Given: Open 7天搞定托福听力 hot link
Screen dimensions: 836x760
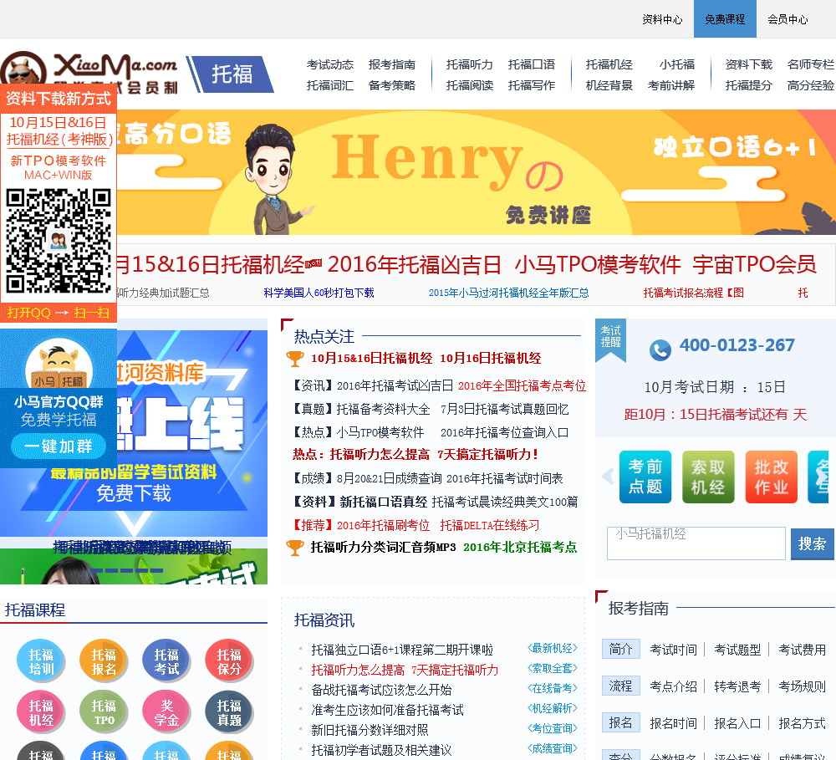Looking at the screenshot, I should click(488, 454).
